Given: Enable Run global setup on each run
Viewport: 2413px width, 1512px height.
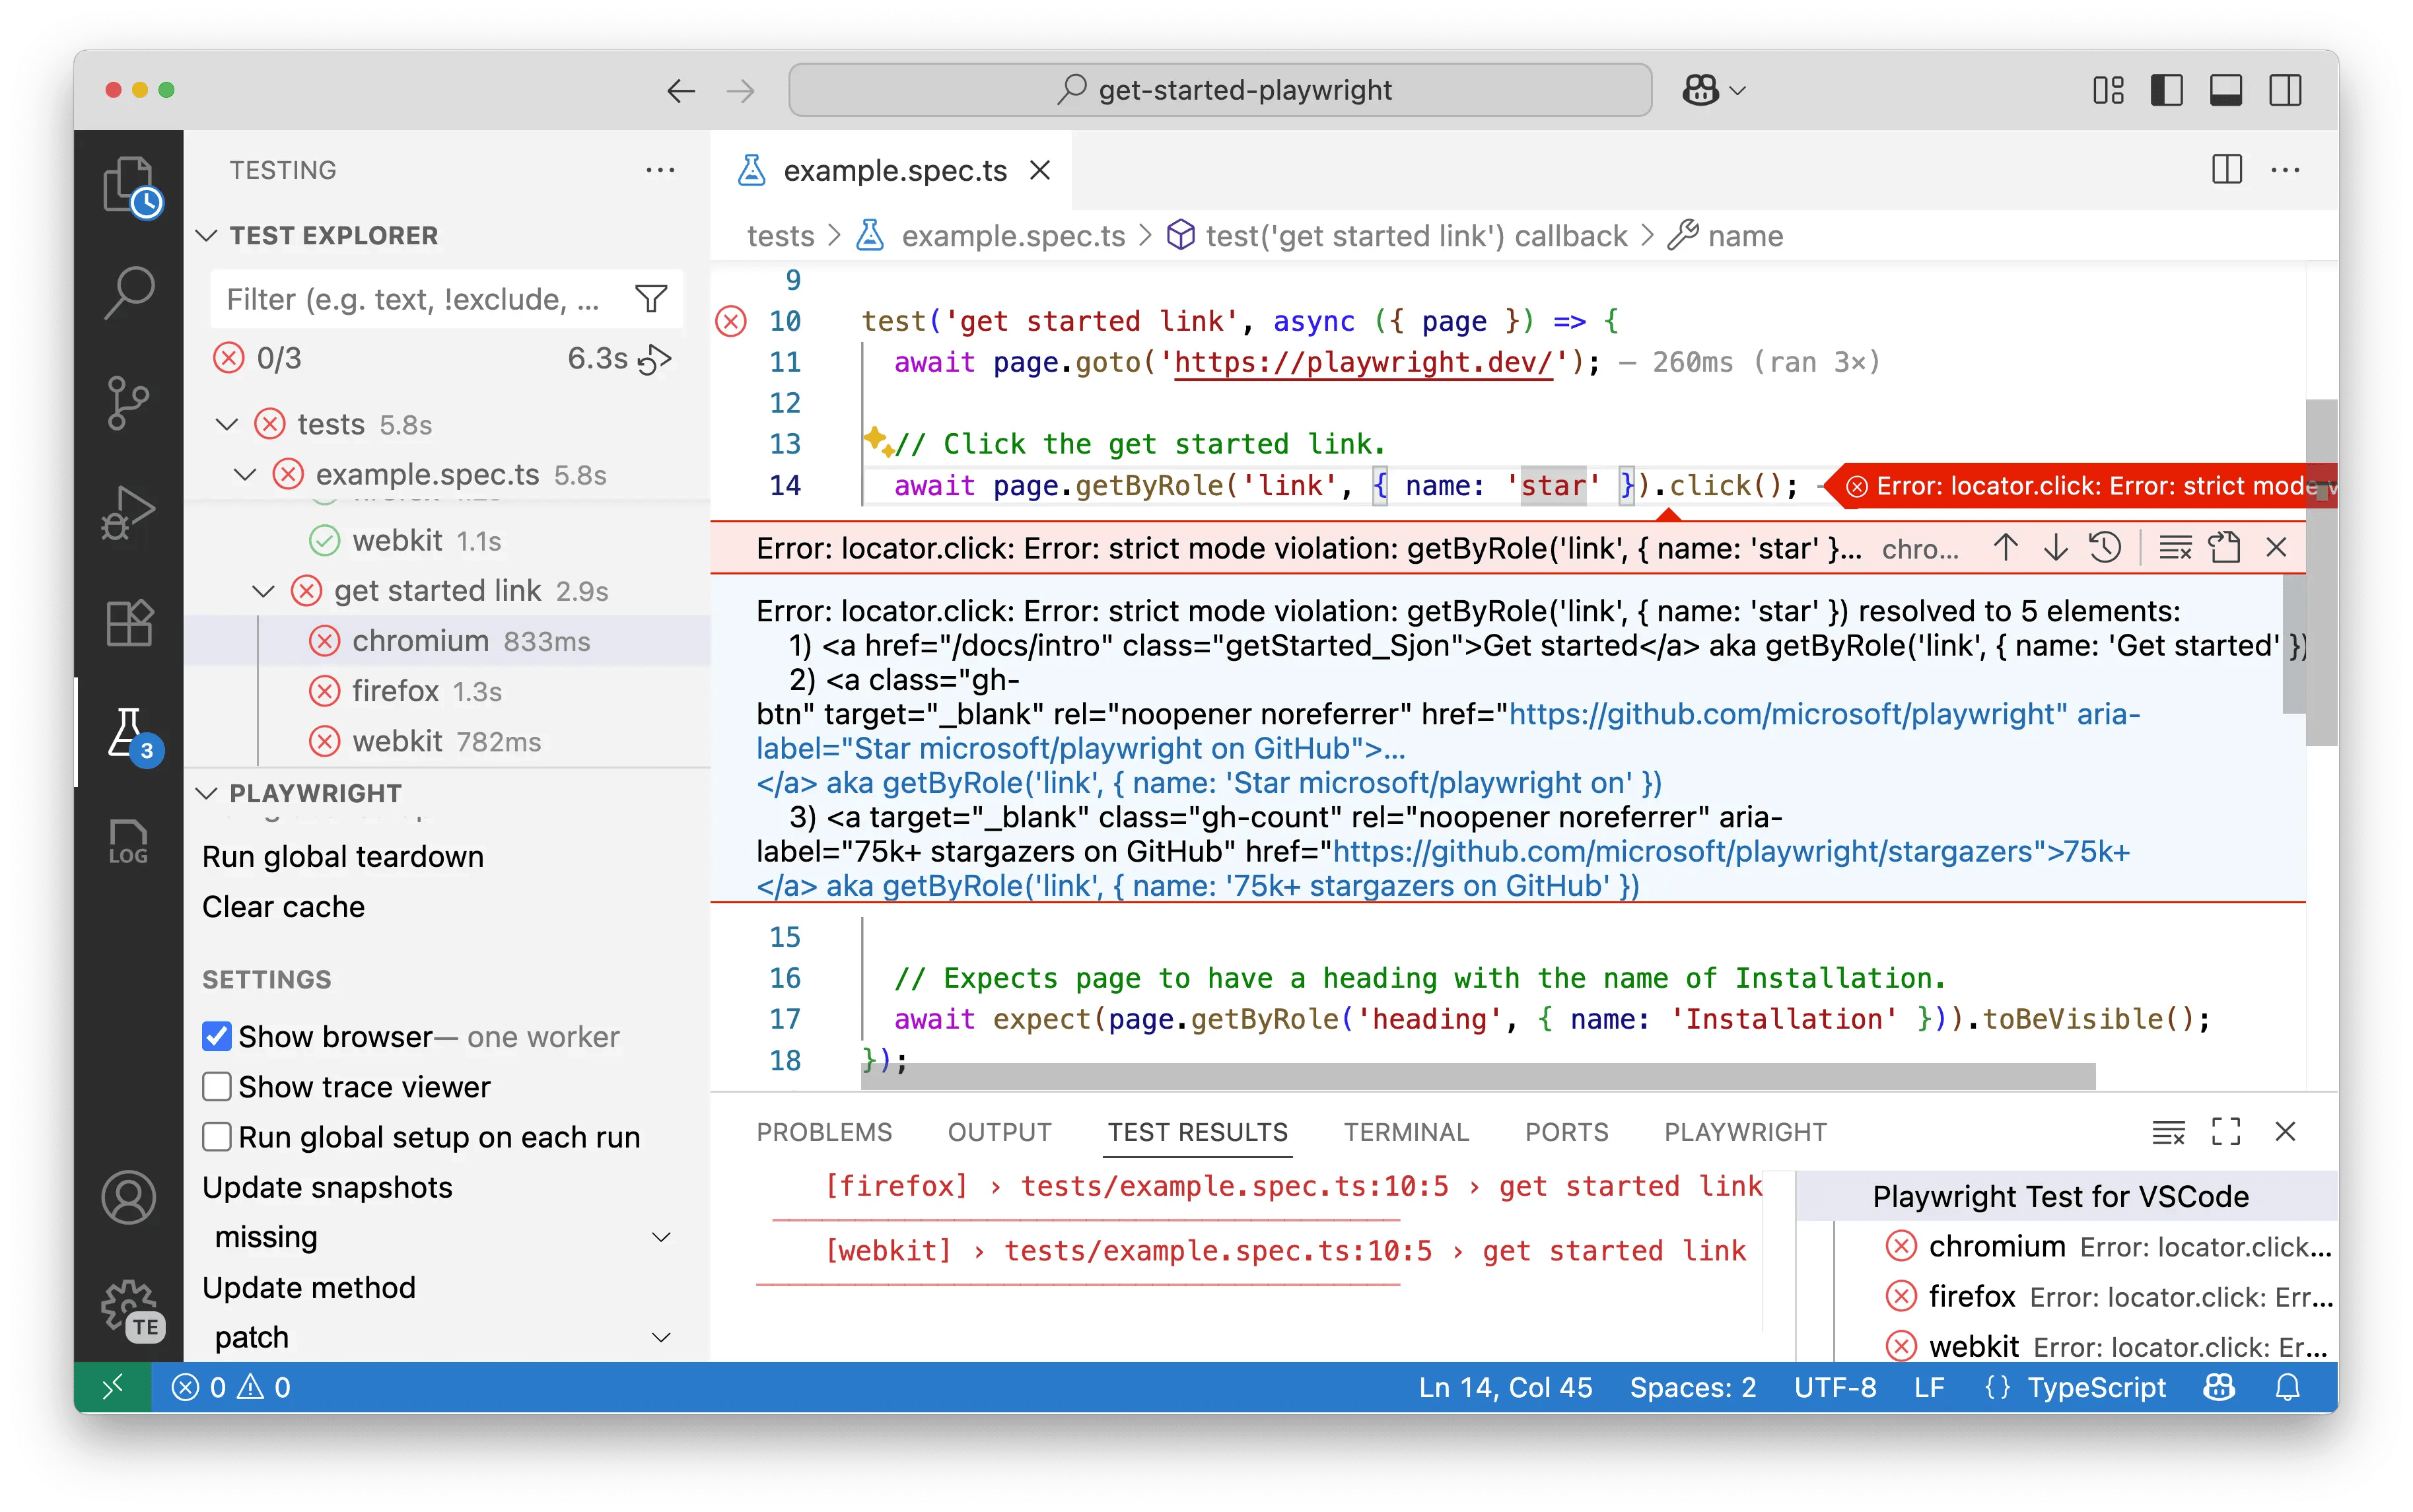Looking at the screenshot, I should click(x=216, y=1137).
